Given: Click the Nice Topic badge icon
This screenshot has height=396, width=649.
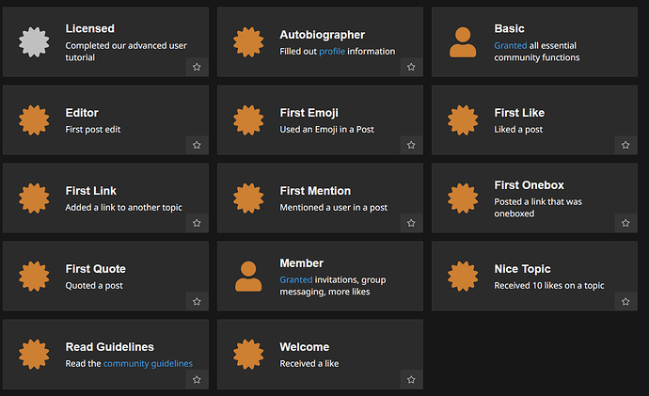Looking at the screenshot, I should [463, 276].
